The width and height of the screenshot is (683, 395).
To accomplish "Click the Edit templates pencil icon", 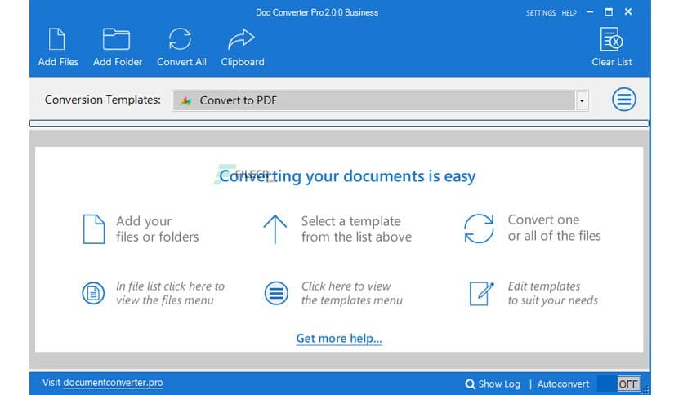I will 481,294.
